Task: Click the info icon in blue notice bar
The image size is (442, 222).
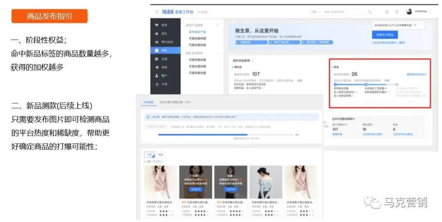Action: tap(148, 117)
